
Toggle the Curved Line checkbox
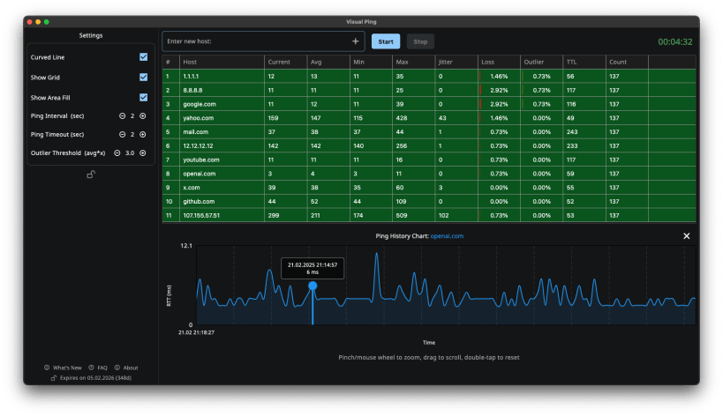click(x=143, y=57)
